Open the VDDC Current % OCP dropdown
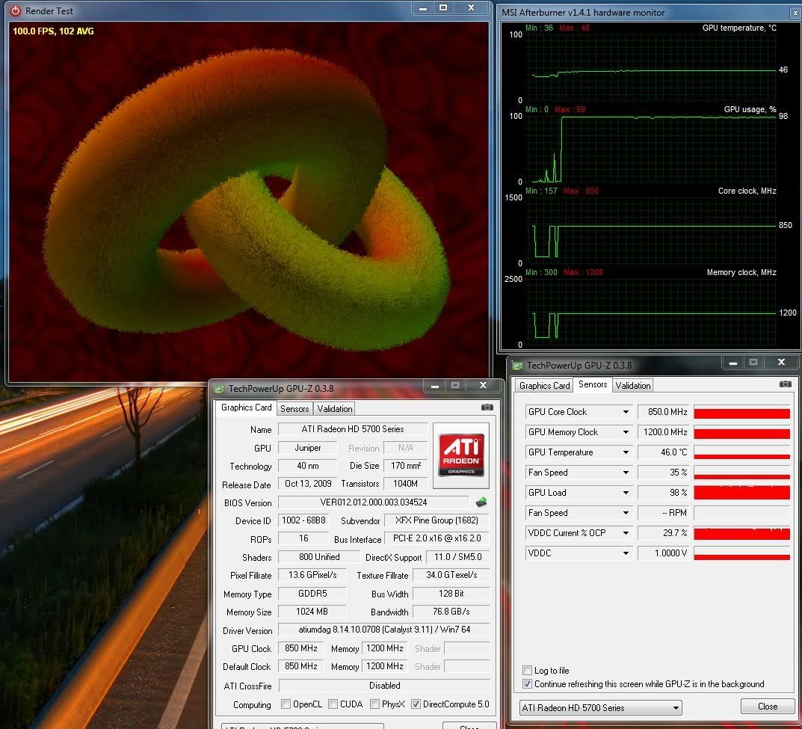The width and height of the screenshot is (802, 729). [626, 533]
